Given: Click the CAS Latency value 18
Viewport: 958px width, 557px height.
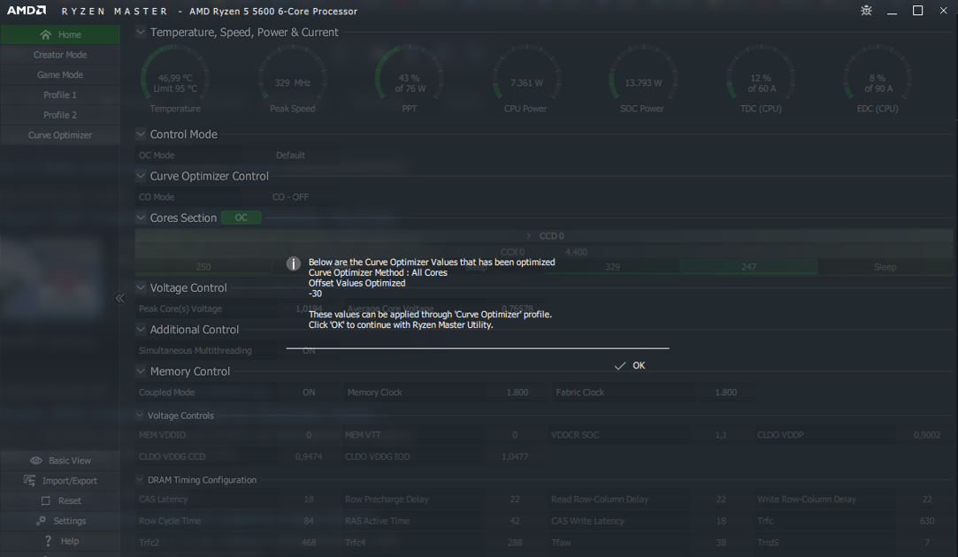Looking at the screenshot, I should [309, 499].
